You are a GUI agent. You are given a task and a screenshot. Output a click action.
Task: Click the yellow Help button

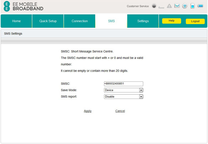click(172, 21)
